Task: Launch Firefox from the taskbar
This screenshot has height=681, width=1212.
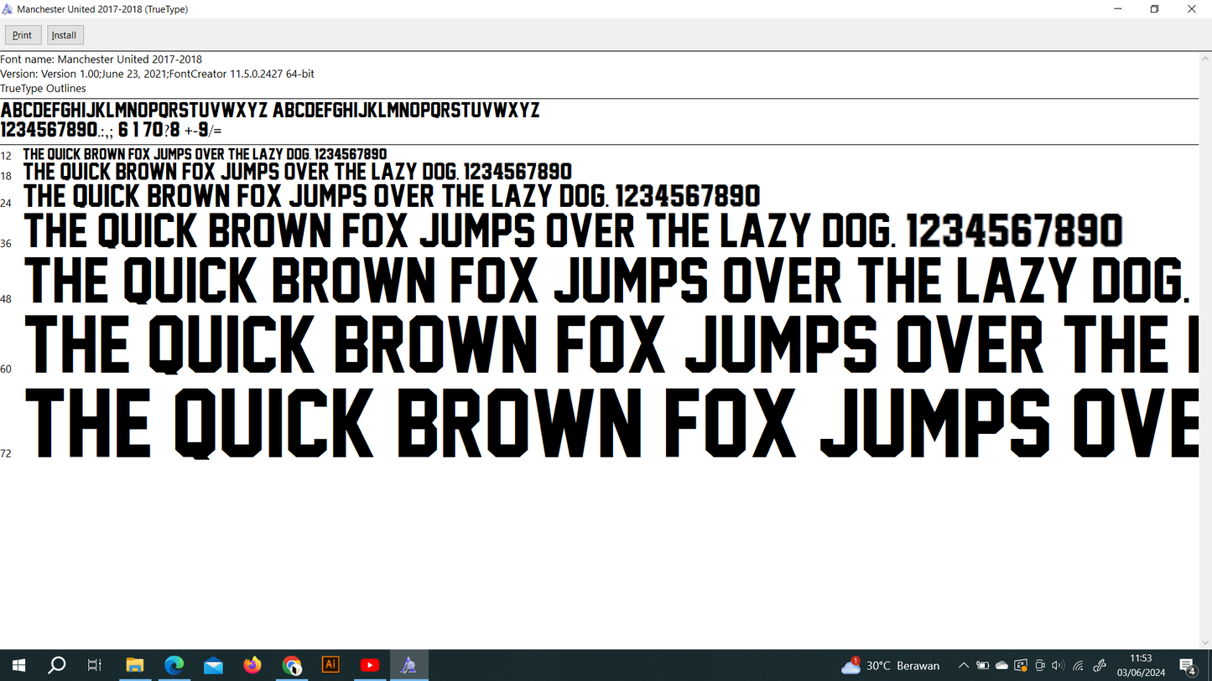Action: coord(252,666)
